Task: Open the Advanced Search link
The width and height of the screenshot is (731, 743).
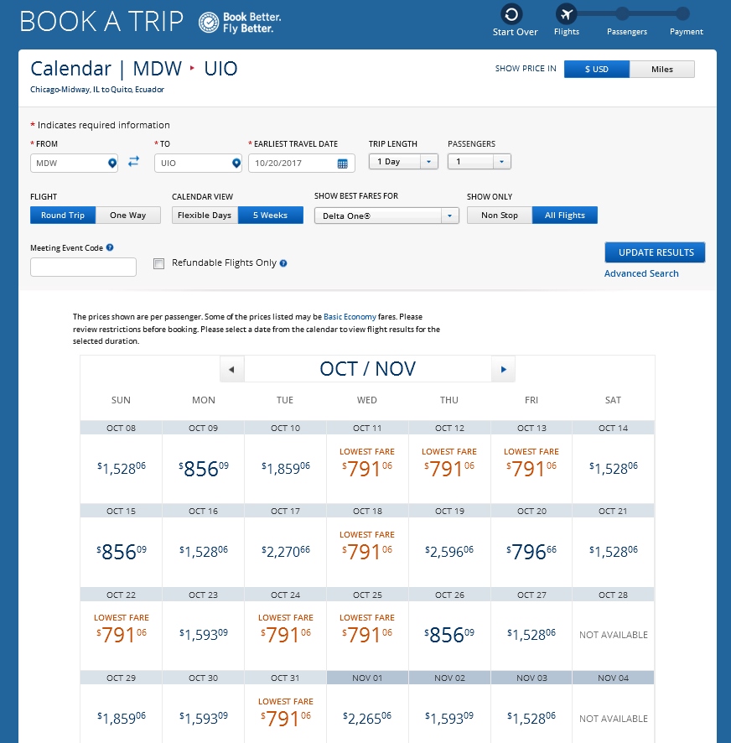Action: click(x=641, y=273)
